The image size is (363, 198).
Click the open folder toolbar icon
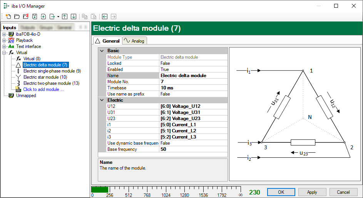pos(17,16)
